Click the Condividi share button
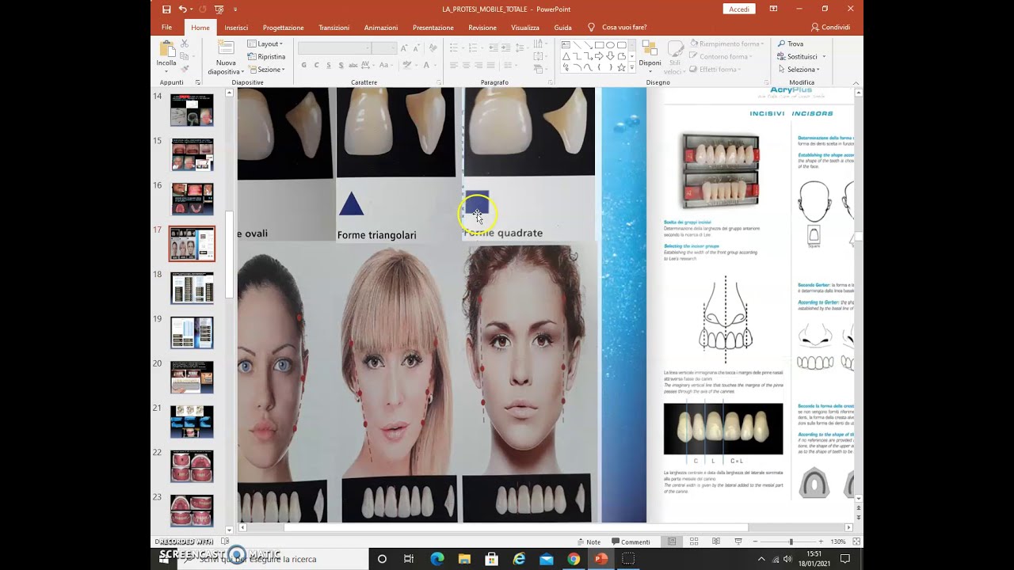Viewport: 1014px width, 570px height. (x=831, y=27)
